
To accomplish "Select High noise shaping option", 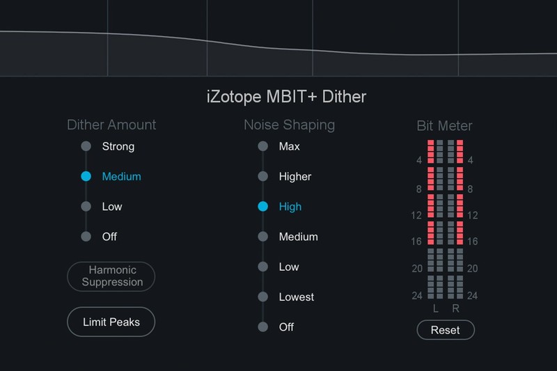I will [262, 207].
